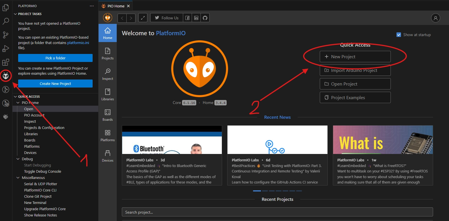
Task: Click the Create New Project button
Action: pos(55,84)
